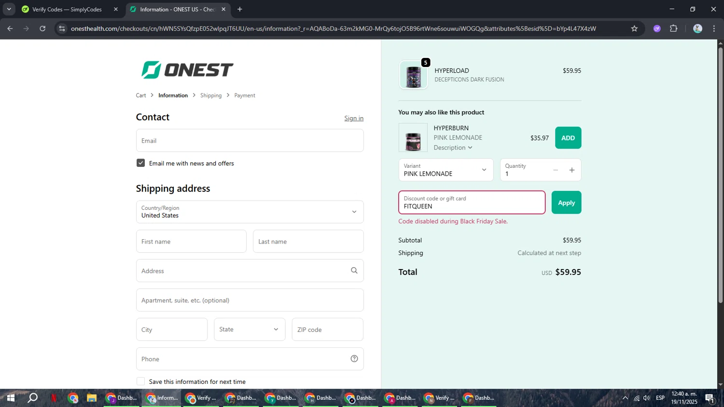Decrease quantity with the minus icon
This screenshot has width=724, height=407.
point(556,170)
